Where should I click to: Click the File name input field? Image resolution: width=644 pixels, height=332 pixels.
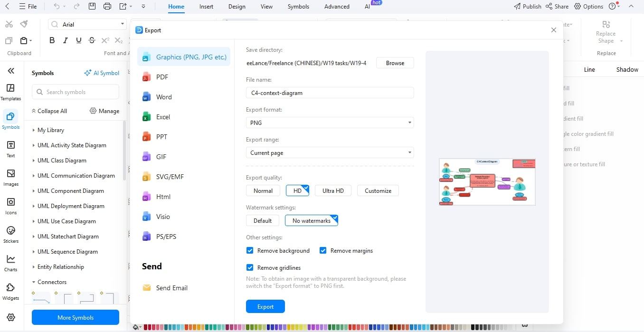coord(330,93)
